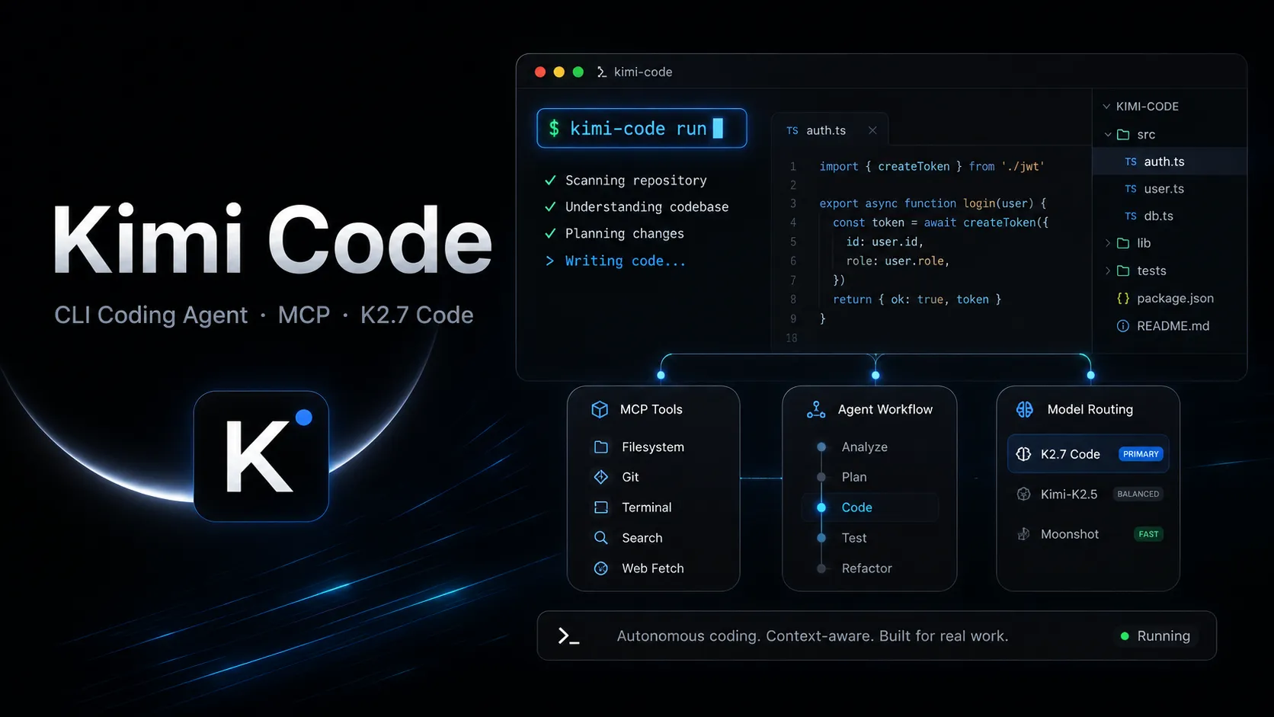Click the 'Autonomous coding. Context-aware' tagline text
Screen dimensions: 1274x717
[812, 636]
